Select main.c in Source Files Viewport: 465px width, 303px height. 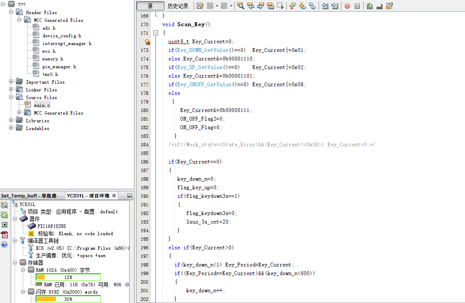tap(42, 105)
